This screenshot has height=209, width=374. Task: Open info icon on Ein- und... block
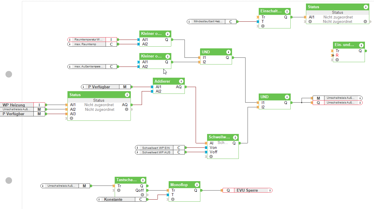361,45
